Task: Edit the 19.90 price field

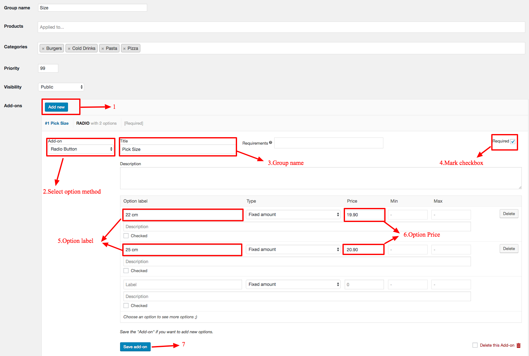Action: coord(364,215)
